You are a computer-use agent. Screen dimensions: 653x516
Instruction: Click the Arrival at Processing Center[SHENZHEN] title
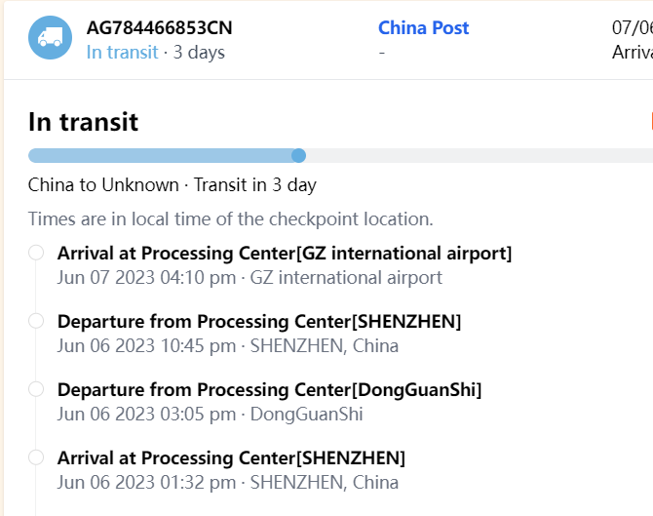tap(231, 458)
